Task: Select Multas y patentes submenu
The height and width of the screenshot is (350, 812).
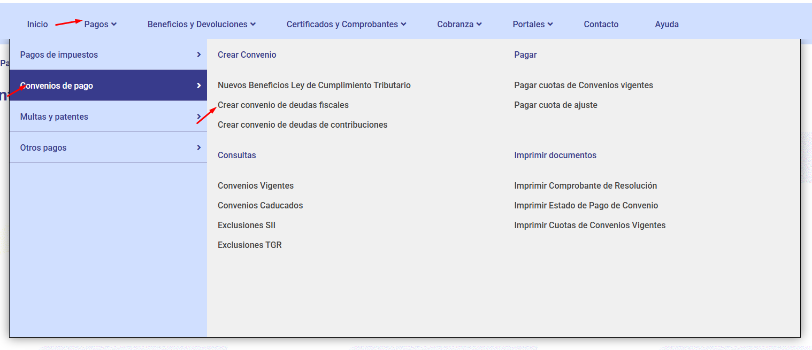Action: pyautogui.click(x=108, y=116)
